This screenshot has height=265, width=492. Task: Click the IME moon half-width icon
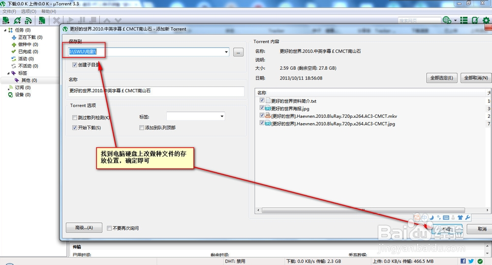tap(431, 217)
